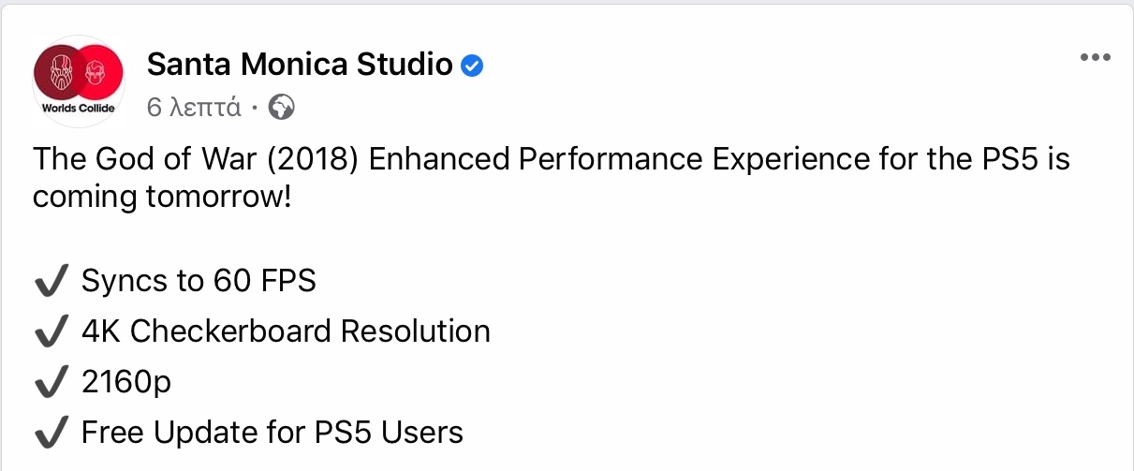Click the '4K Checkerboard Resolution' text line

[286, 331]
